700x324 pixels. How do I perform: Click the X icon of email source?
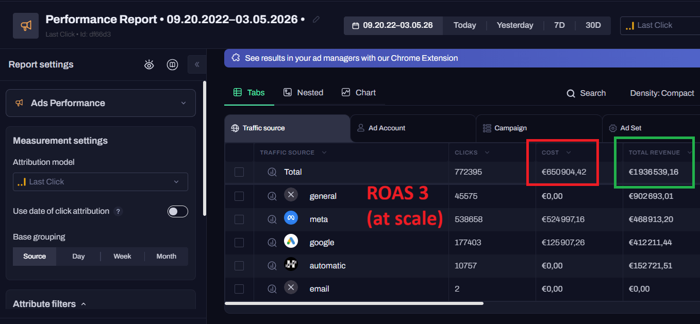(x=291, y=287)
